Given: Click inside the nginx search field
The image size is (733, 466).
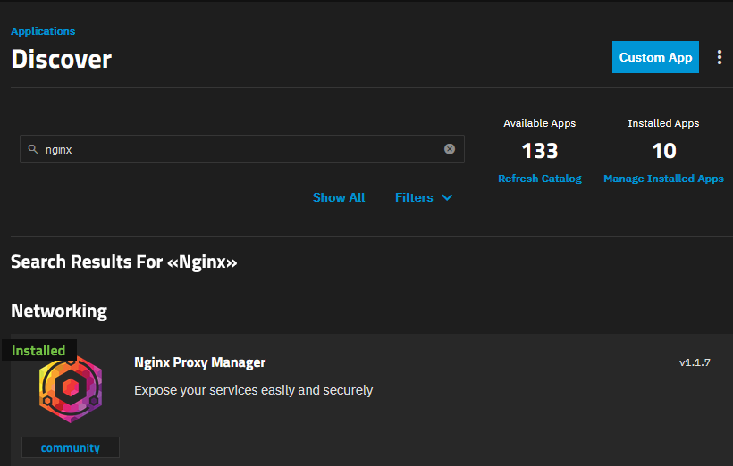Looking at the screenshot, I should coord(241,149).
